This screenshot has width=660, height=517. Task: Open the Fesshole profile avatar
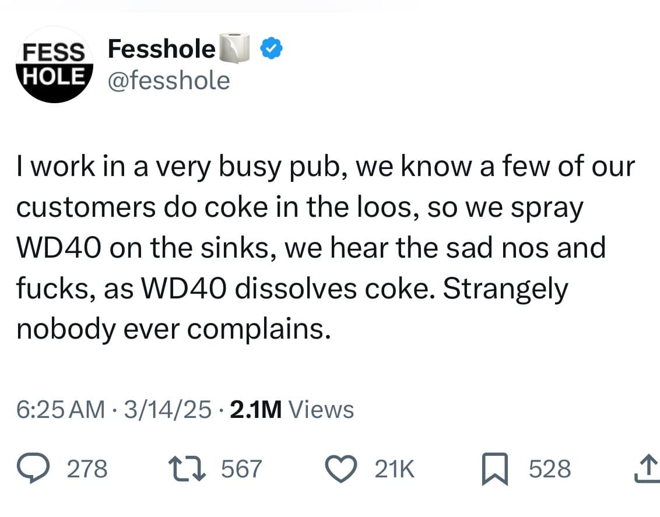tap(54, 65)
